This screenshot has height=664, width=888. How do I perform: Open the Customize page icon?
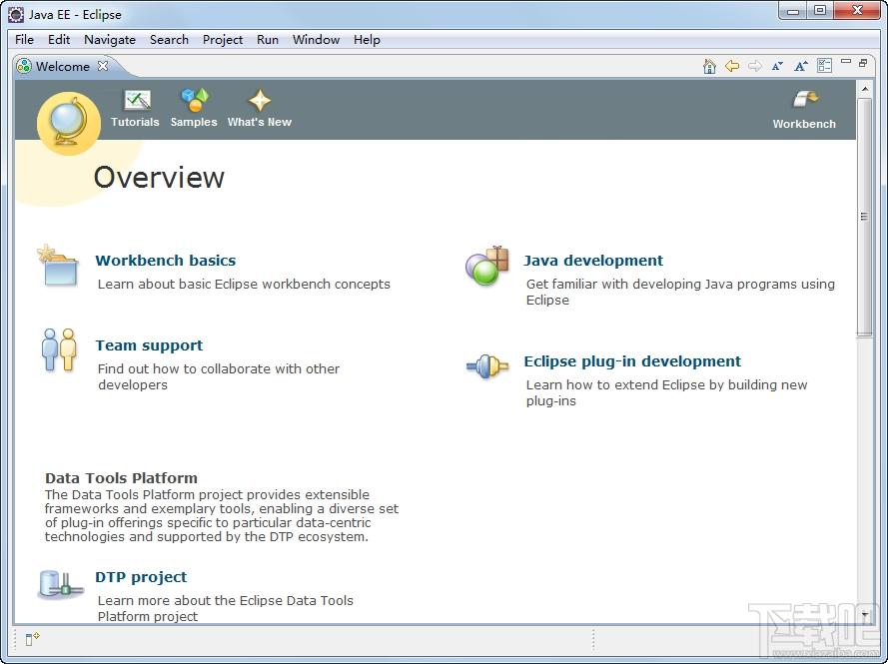[824, 66]
